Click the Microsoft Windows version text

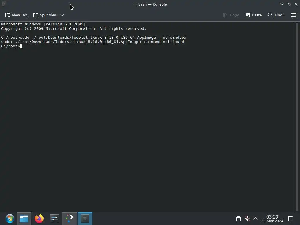(43, 24)
